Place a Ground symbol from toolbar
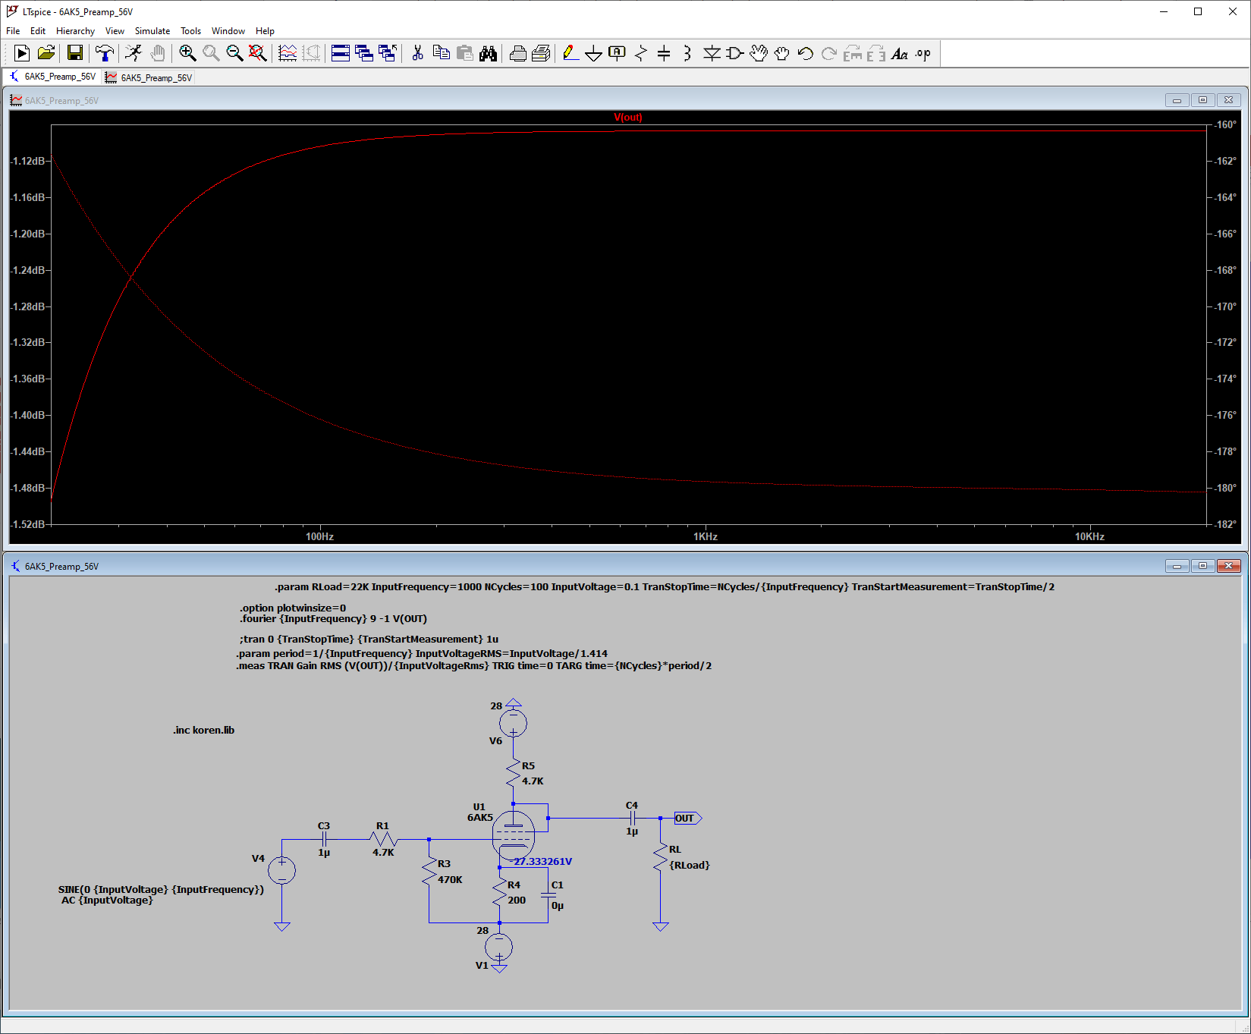Image resolution: width=1251 pixels, height=1034 pixels. (594, 53)
